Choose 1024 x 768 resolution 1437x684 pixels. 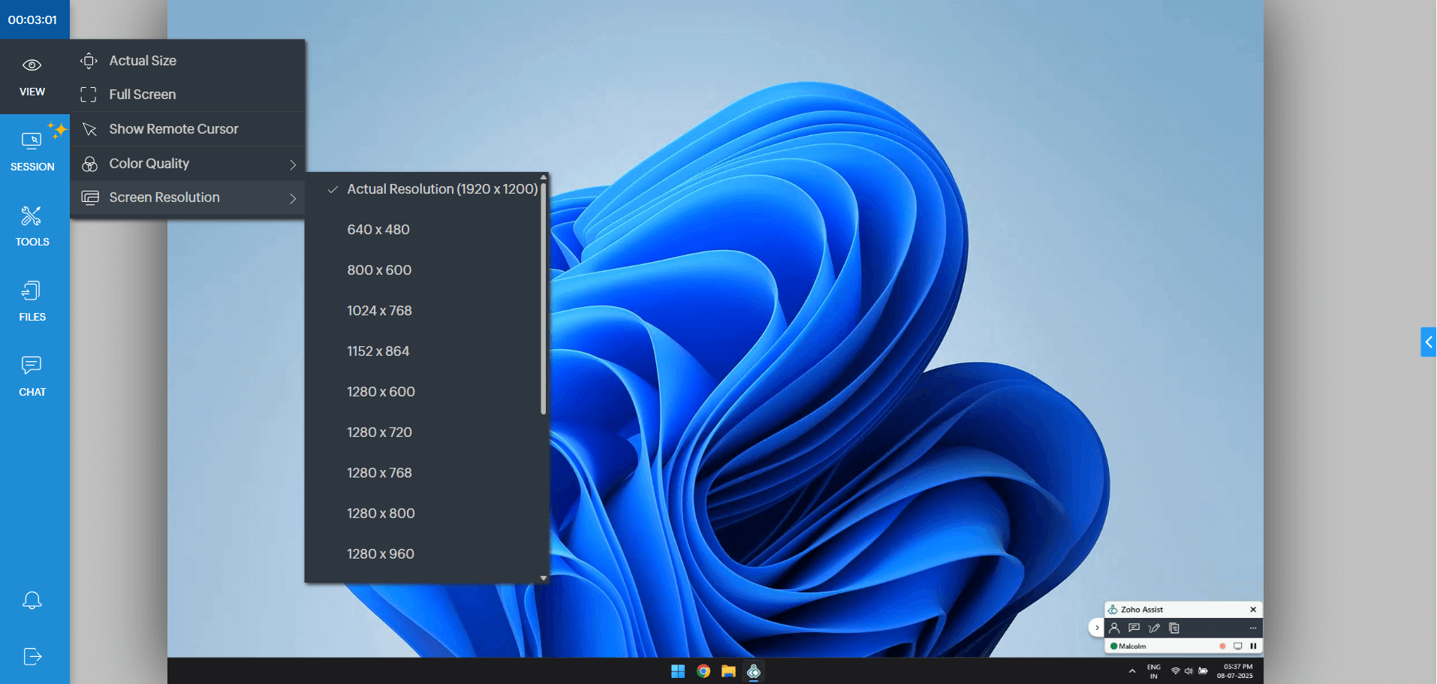pos(379,311)
